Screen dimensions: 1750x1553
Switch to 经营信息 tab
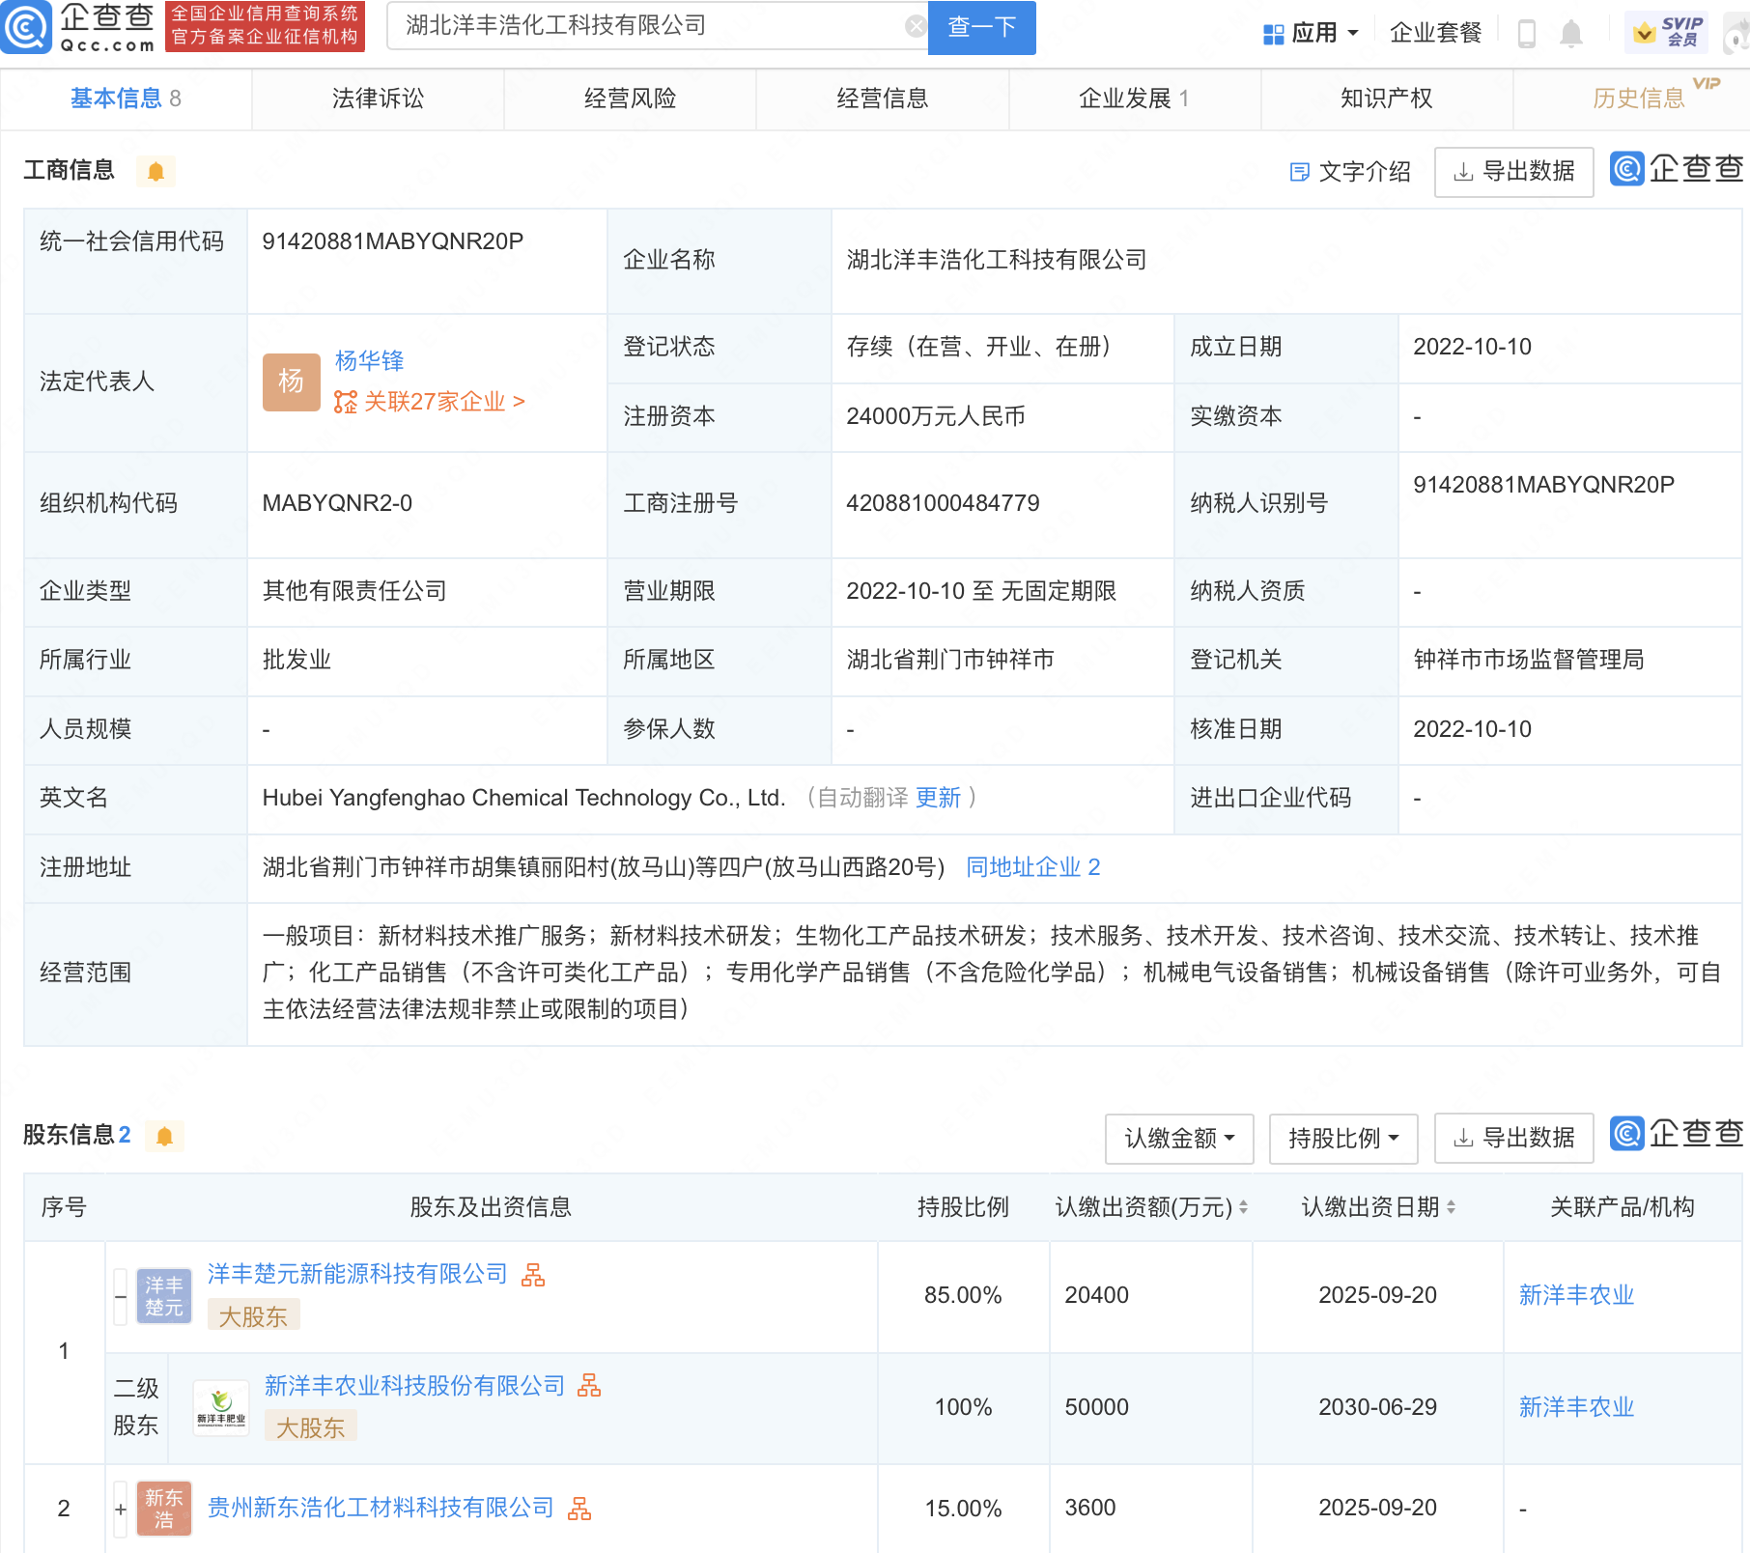pyautogui.click(x=882, y=99)
